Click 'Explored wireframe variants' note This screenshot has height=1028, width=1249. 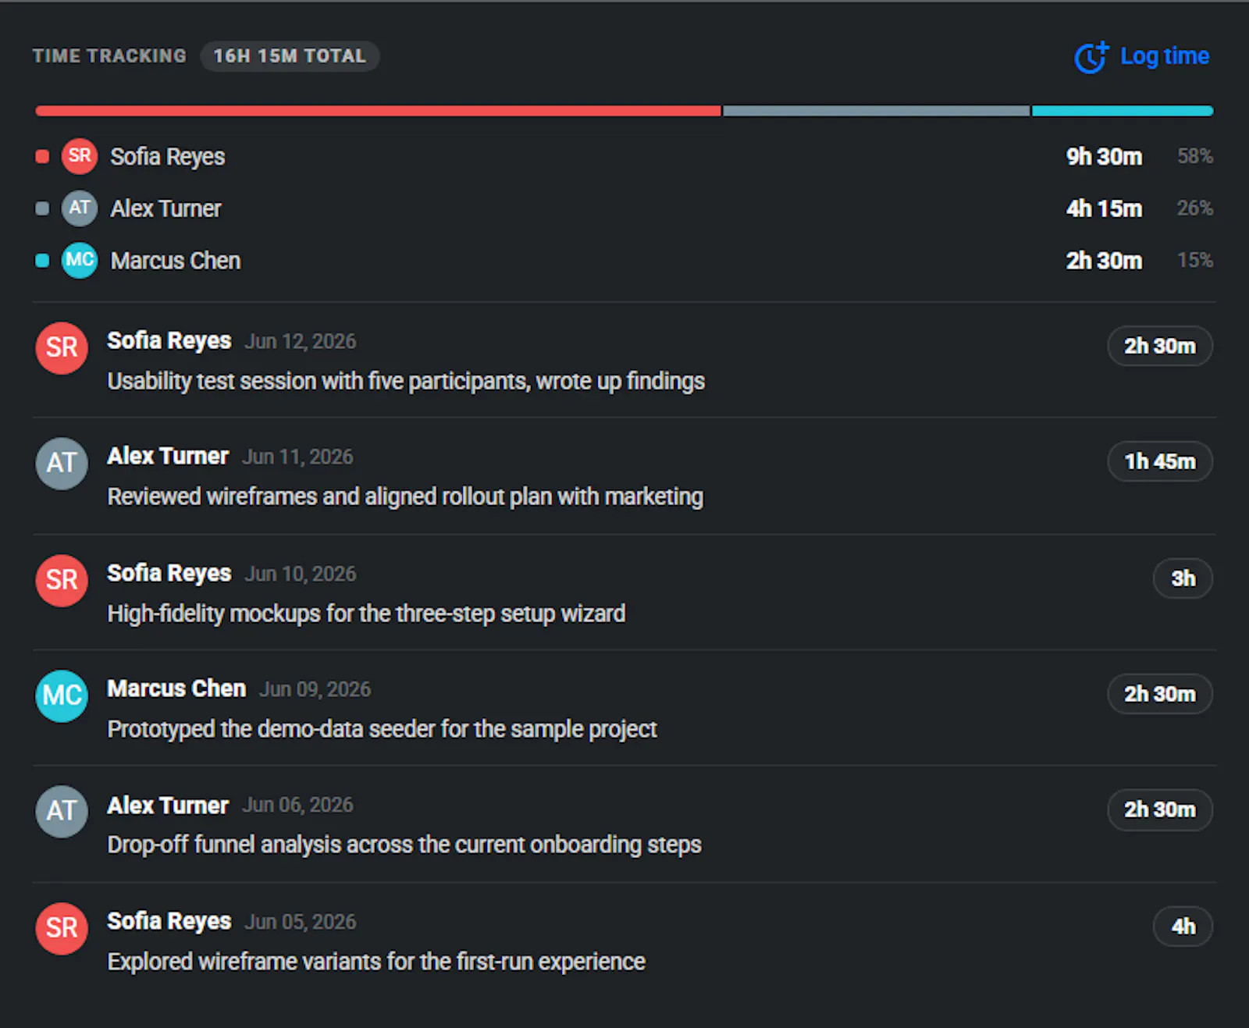pos(376,962)
